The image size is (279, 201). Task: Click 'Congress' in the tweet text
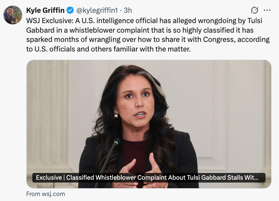coord(219,39)
